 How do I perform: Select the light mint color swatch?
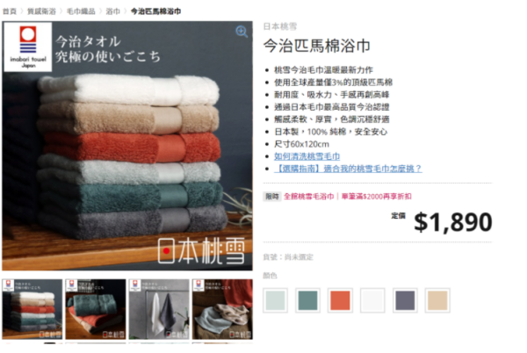275,300
